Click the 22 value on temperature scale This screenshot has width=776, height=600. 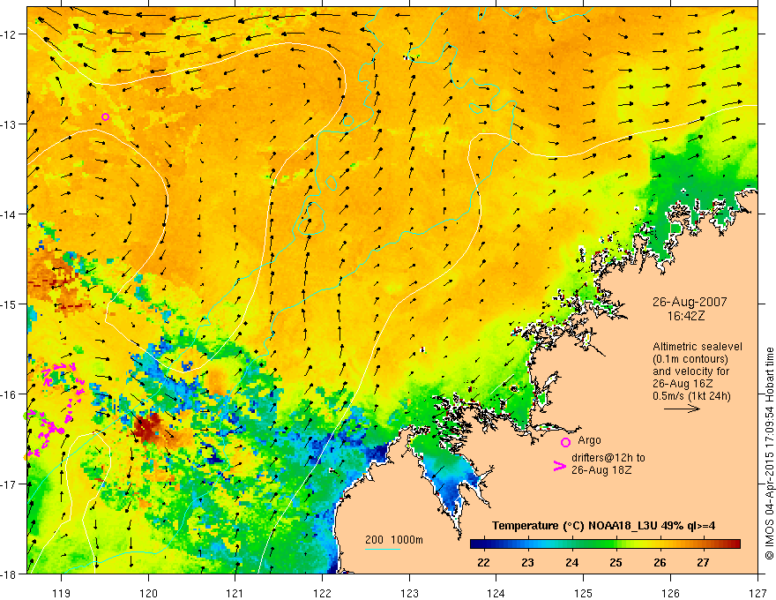point(483,562)
